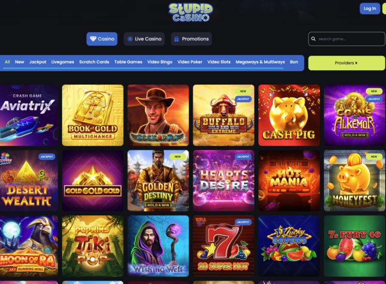Screen dimensions: 386x284
Task: Open the Live Casino section
Action: 144,39
